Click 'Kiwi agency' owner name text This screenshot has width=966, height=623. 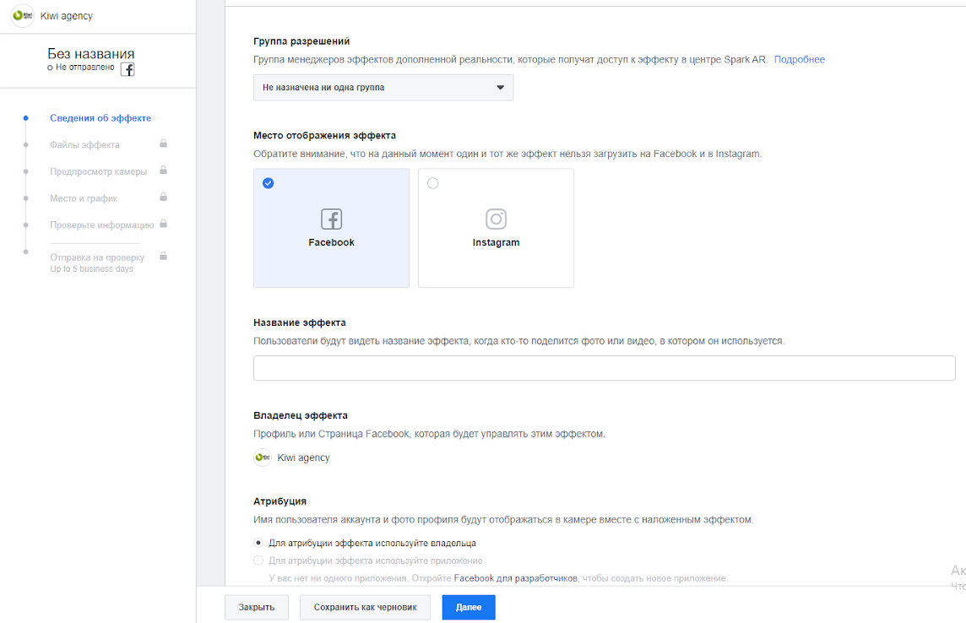point(304,458)
